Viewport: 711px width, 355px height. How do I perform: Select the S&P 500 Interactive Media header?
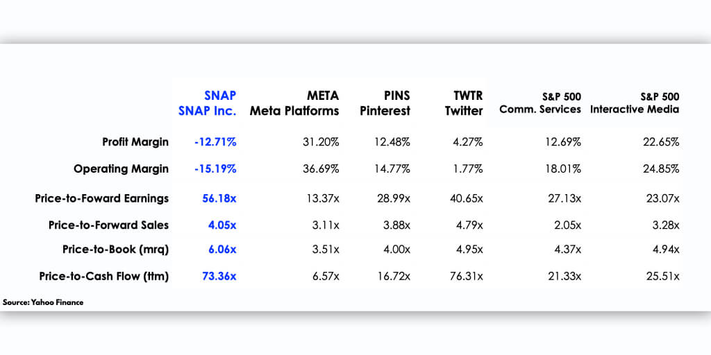click(635, 103)
